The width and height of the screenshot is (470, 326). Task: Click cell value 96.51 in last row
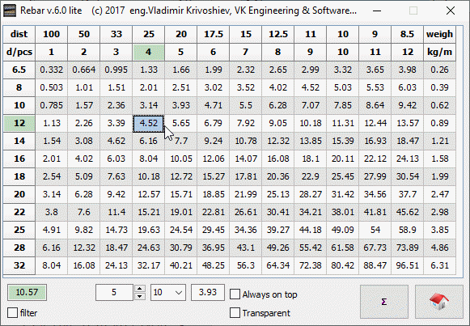pos(408,265)
